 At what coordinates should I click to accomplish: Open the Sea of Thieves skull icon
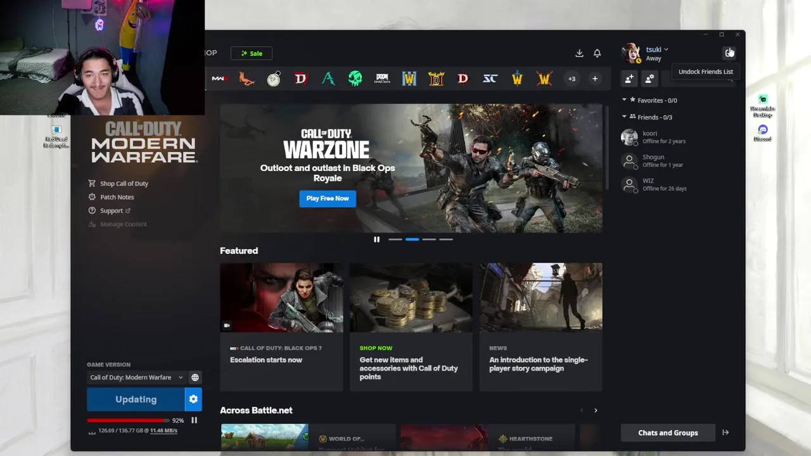[x=355, y=79]
